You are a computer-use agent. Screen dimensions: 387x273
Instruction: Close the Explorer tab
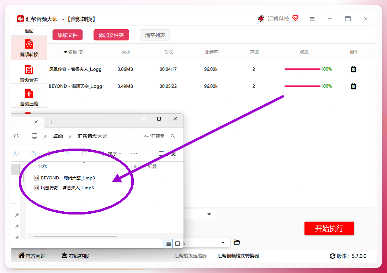click(x=36, y=122)
